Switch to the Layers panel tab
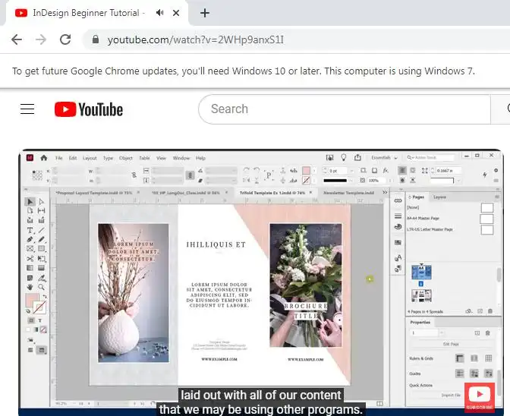 click(x=439, y=197)
